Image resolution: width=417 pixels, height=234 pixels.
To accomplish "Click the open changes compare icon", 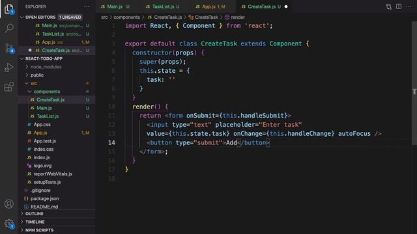I will [x=388, y=6].
